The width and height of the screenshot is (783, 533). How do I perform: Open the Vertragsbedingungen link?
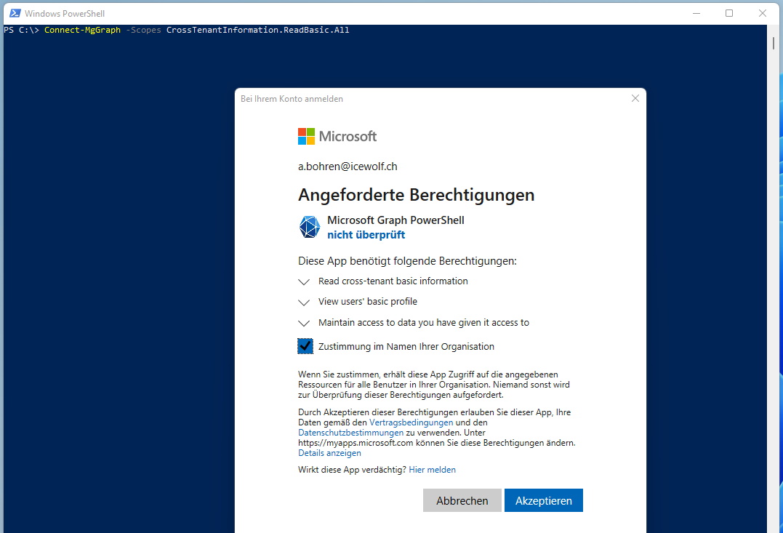coord(411,422)
